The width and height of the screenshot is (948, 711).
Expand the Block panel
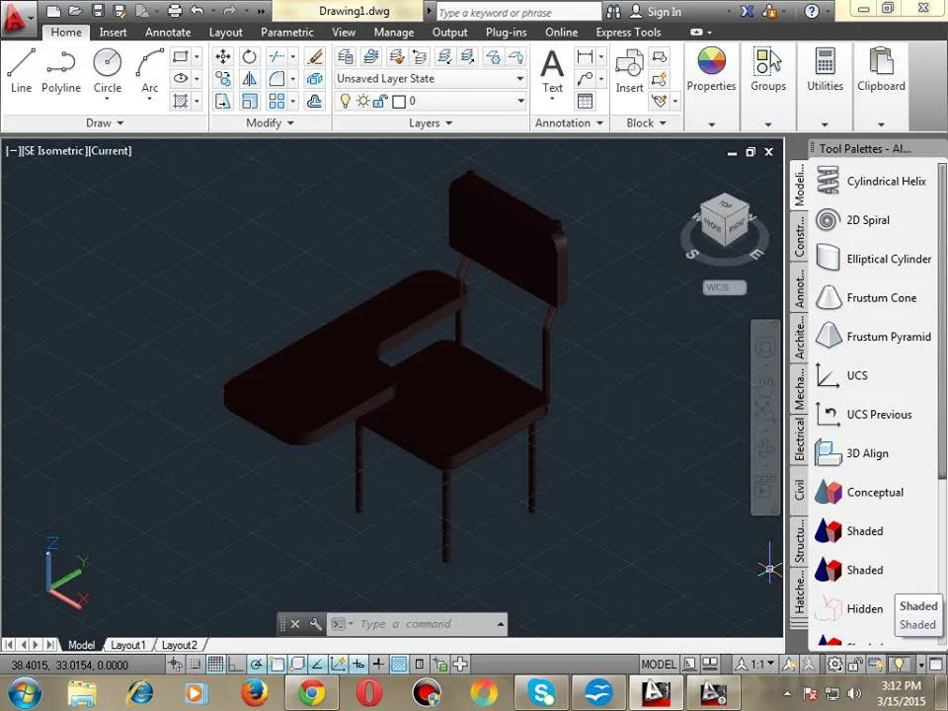coord(646,122)
